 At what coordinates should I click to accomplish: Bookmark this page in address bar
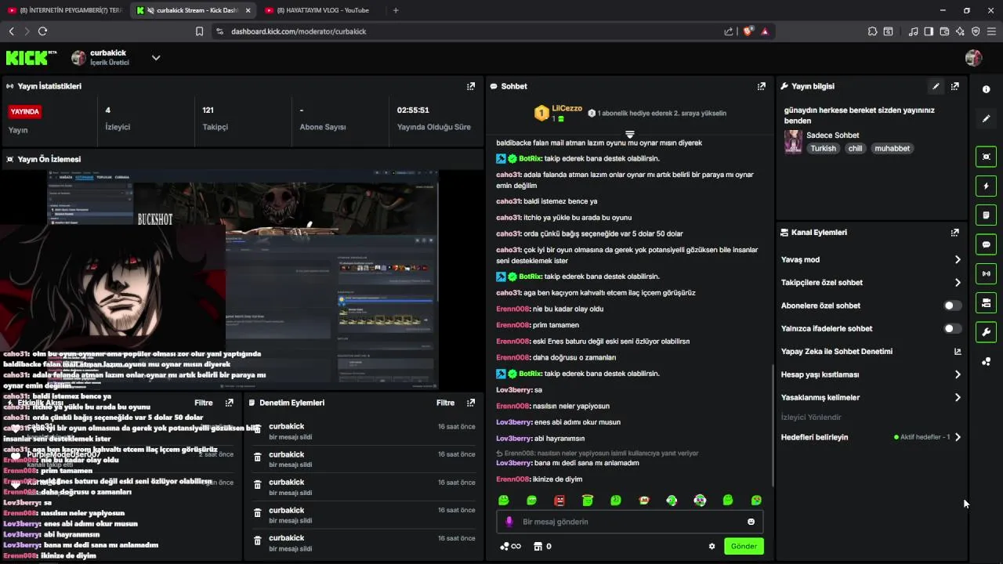coord(199,31)
